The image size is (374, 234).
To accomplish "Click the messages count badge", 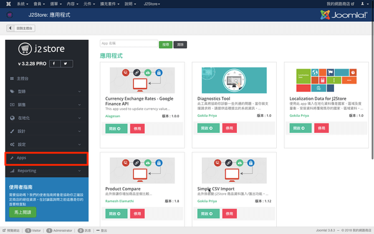I will coord(80,230).
